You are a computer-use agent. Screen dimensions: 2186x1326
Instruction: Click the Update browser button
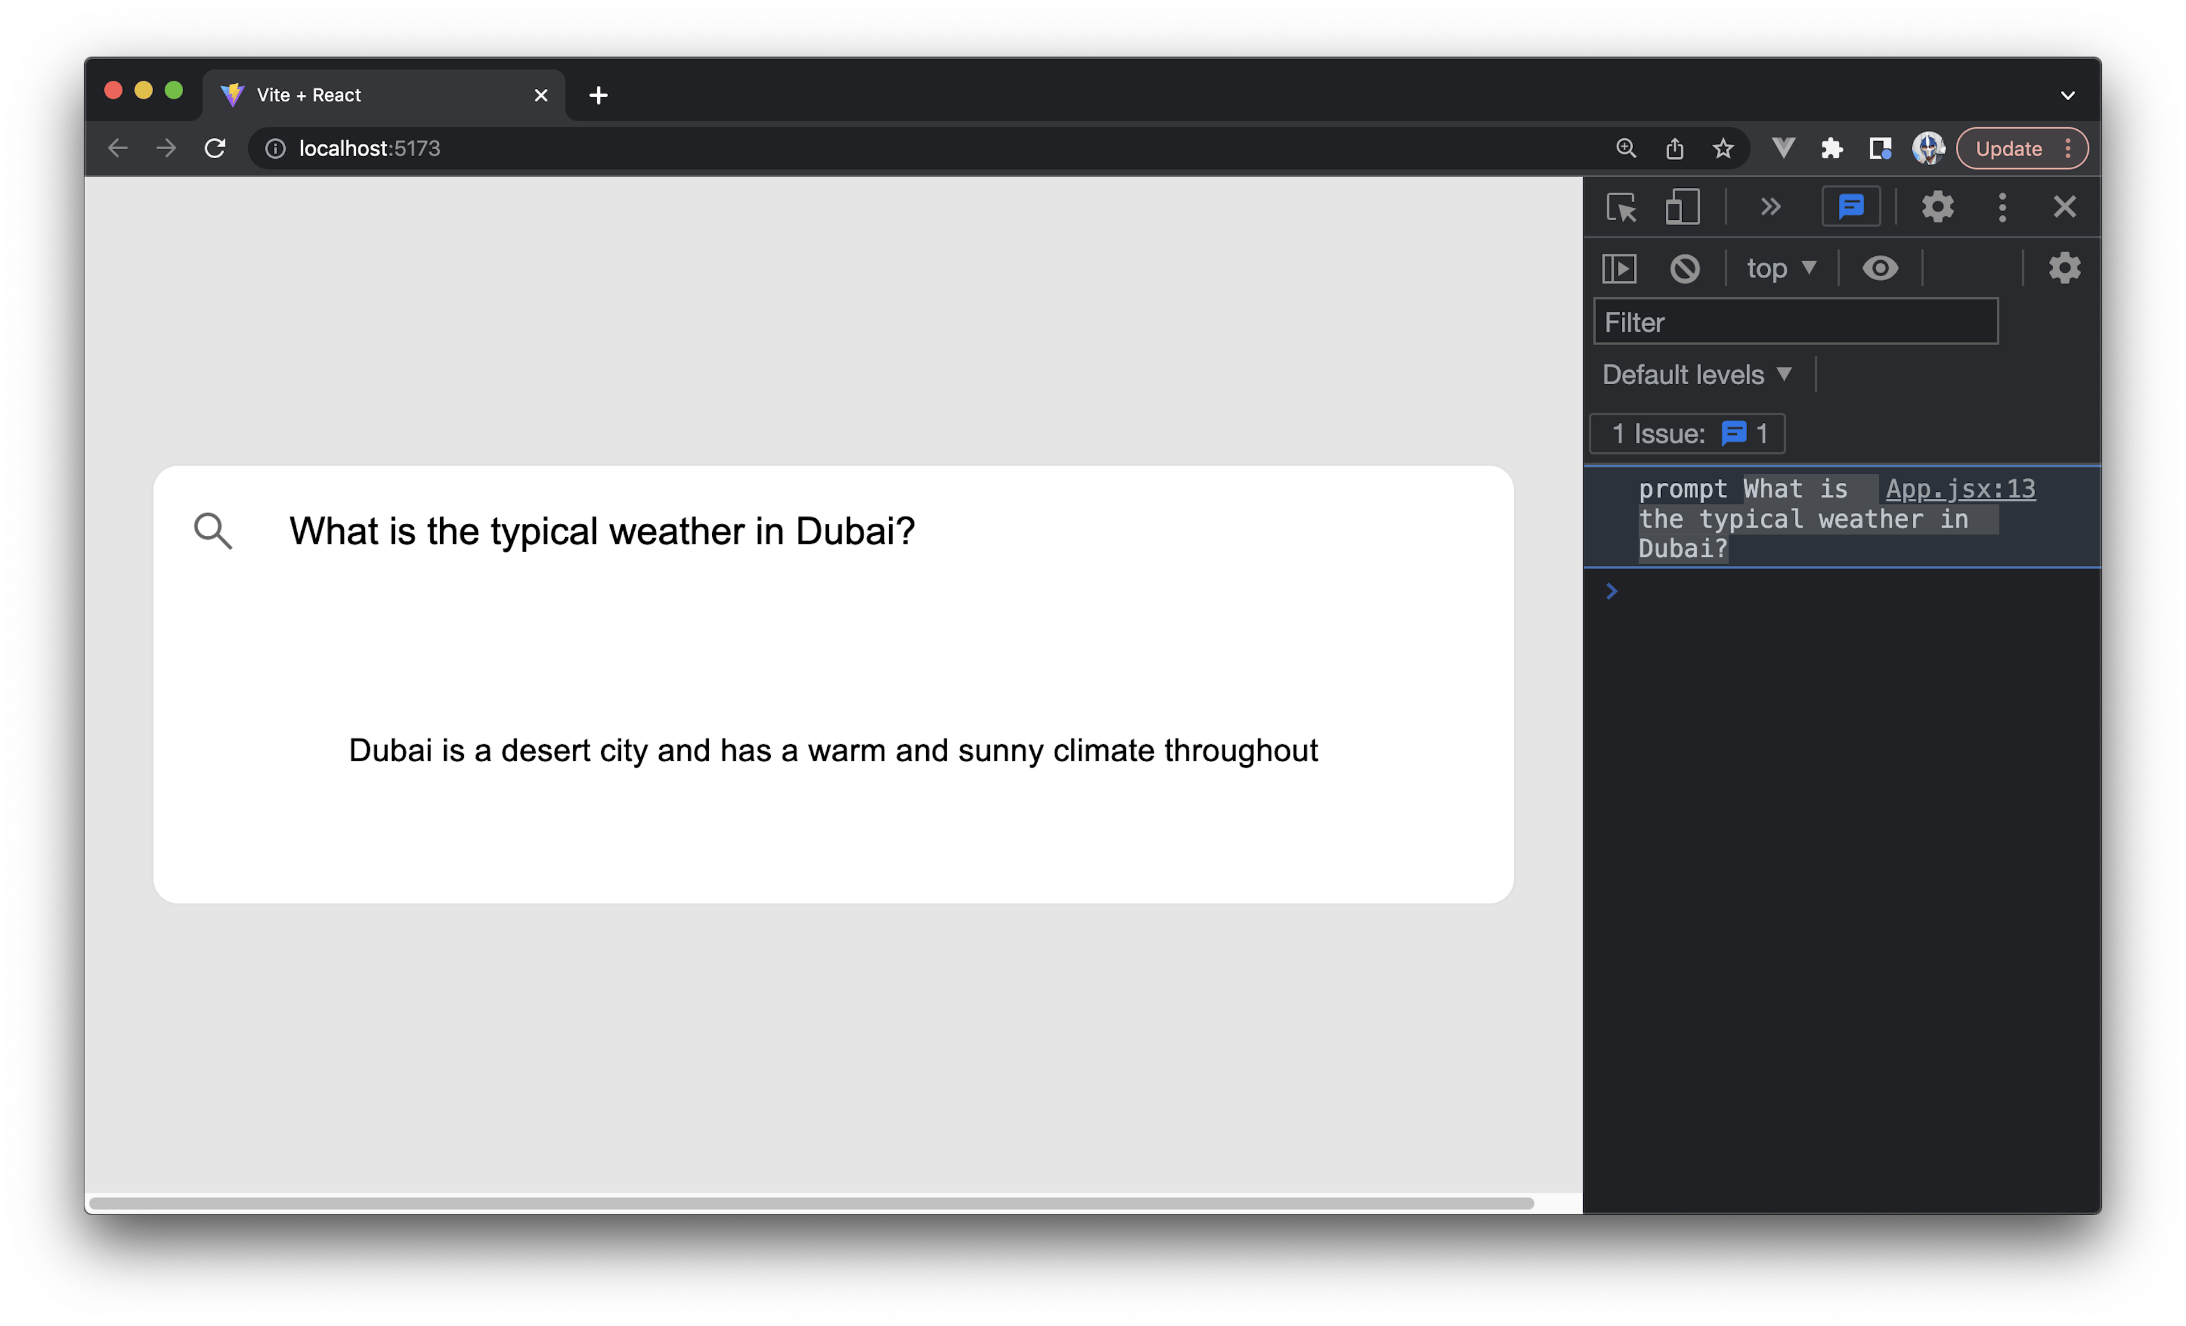[x=2008, y=148]
